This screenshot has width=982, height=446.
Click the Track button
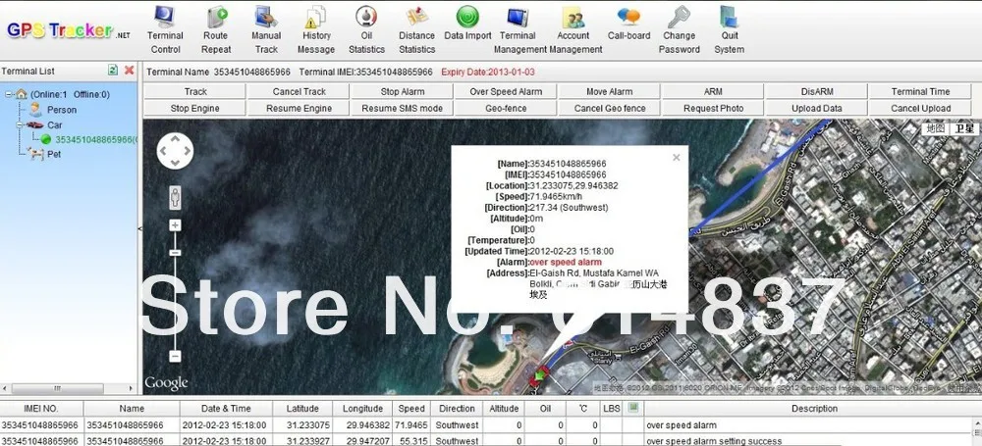pos(195,91)
